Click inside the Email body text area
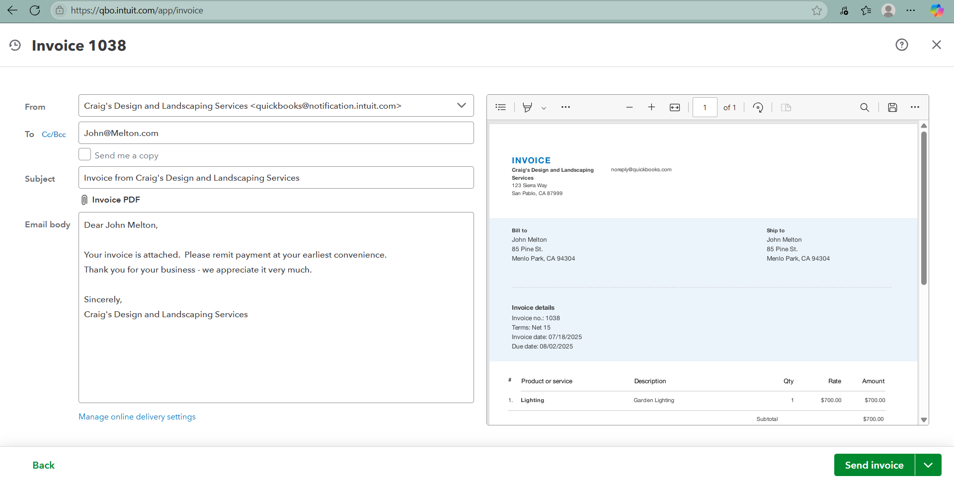The width and height of the screenshot is (954, 483). (x=276, y=308)
